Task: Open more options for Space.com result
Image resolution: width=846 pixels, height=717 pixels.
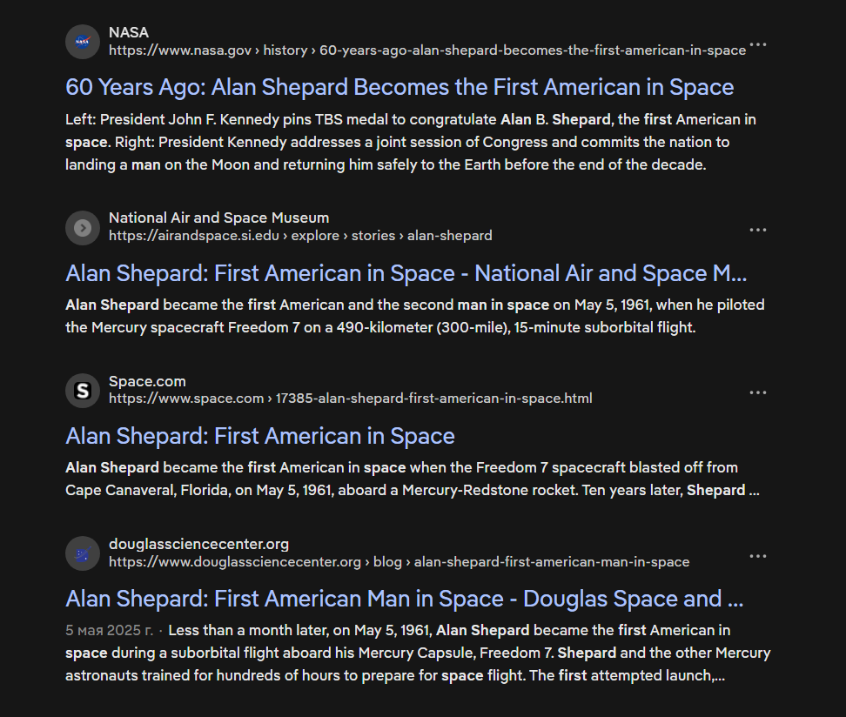Action: tap(758, 392)
